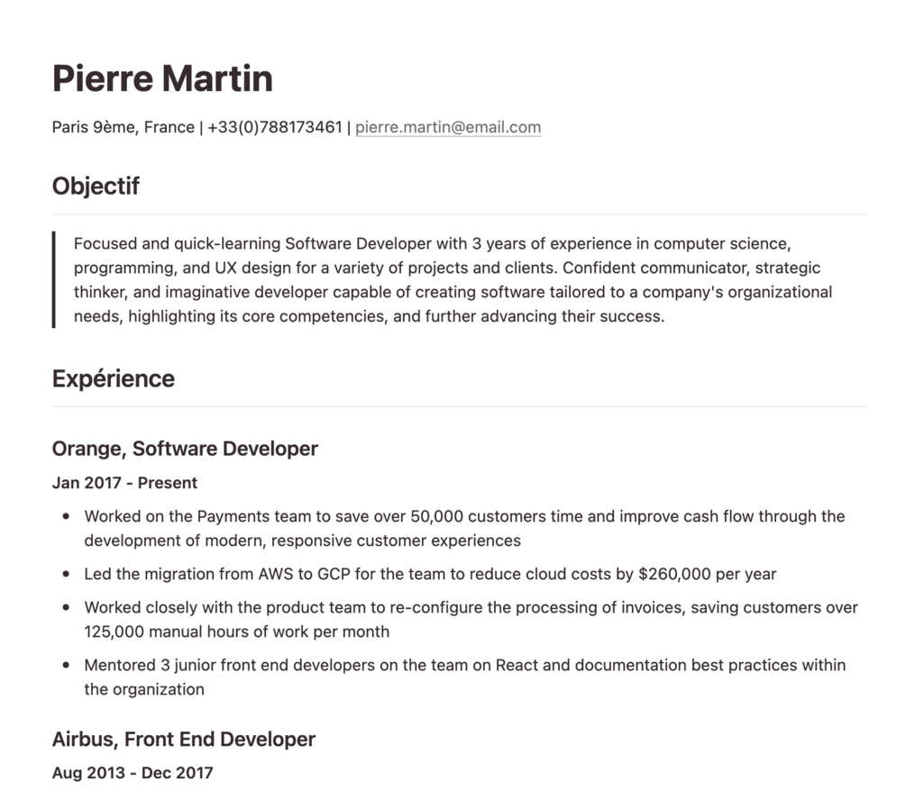Click inside the objective summary paragraph
This screenshot has height=790, width=906.
pos(451,280)
